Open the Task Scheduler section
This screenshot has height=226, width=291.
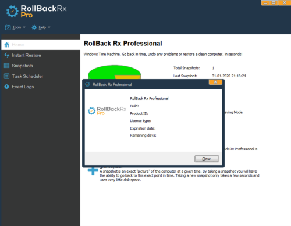tap(41, 76)
